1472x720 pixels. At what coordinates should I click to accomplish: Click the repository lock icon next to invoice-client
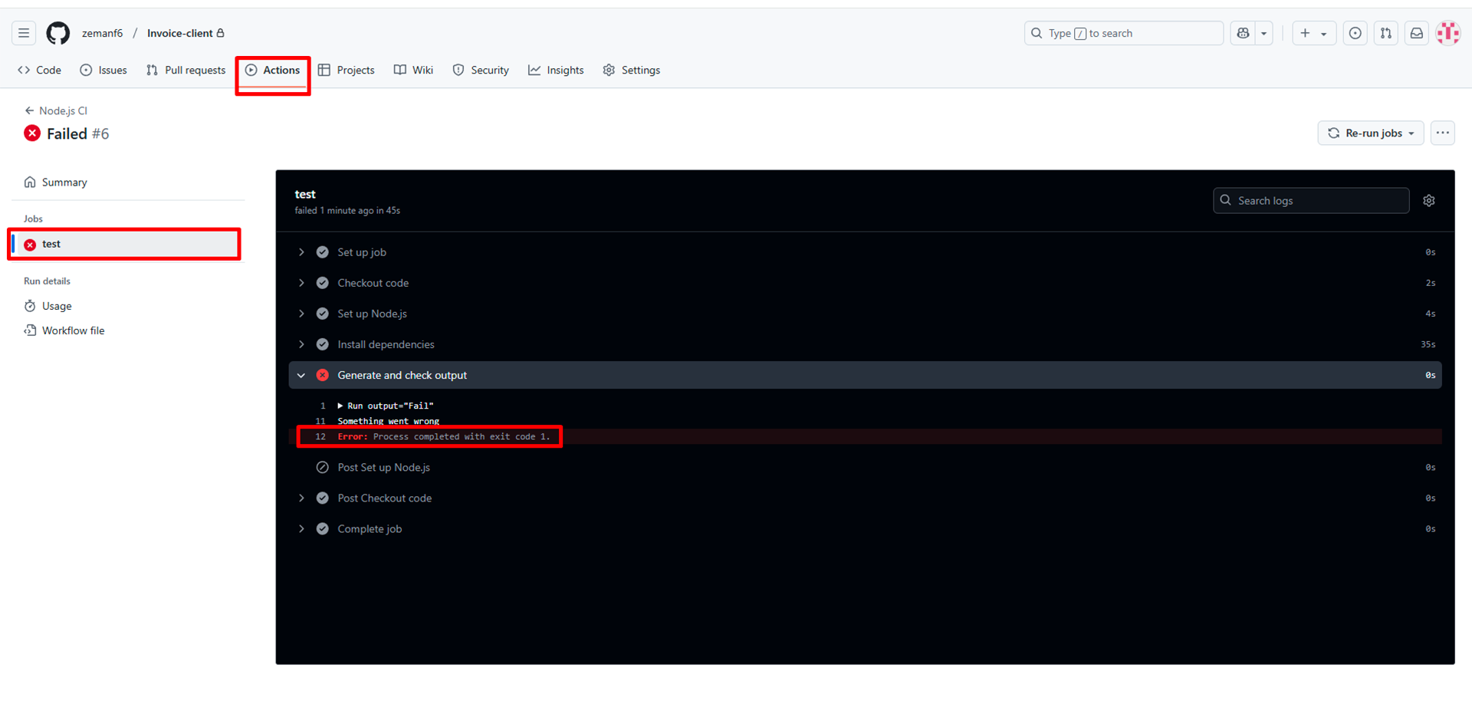click(219, 33)
